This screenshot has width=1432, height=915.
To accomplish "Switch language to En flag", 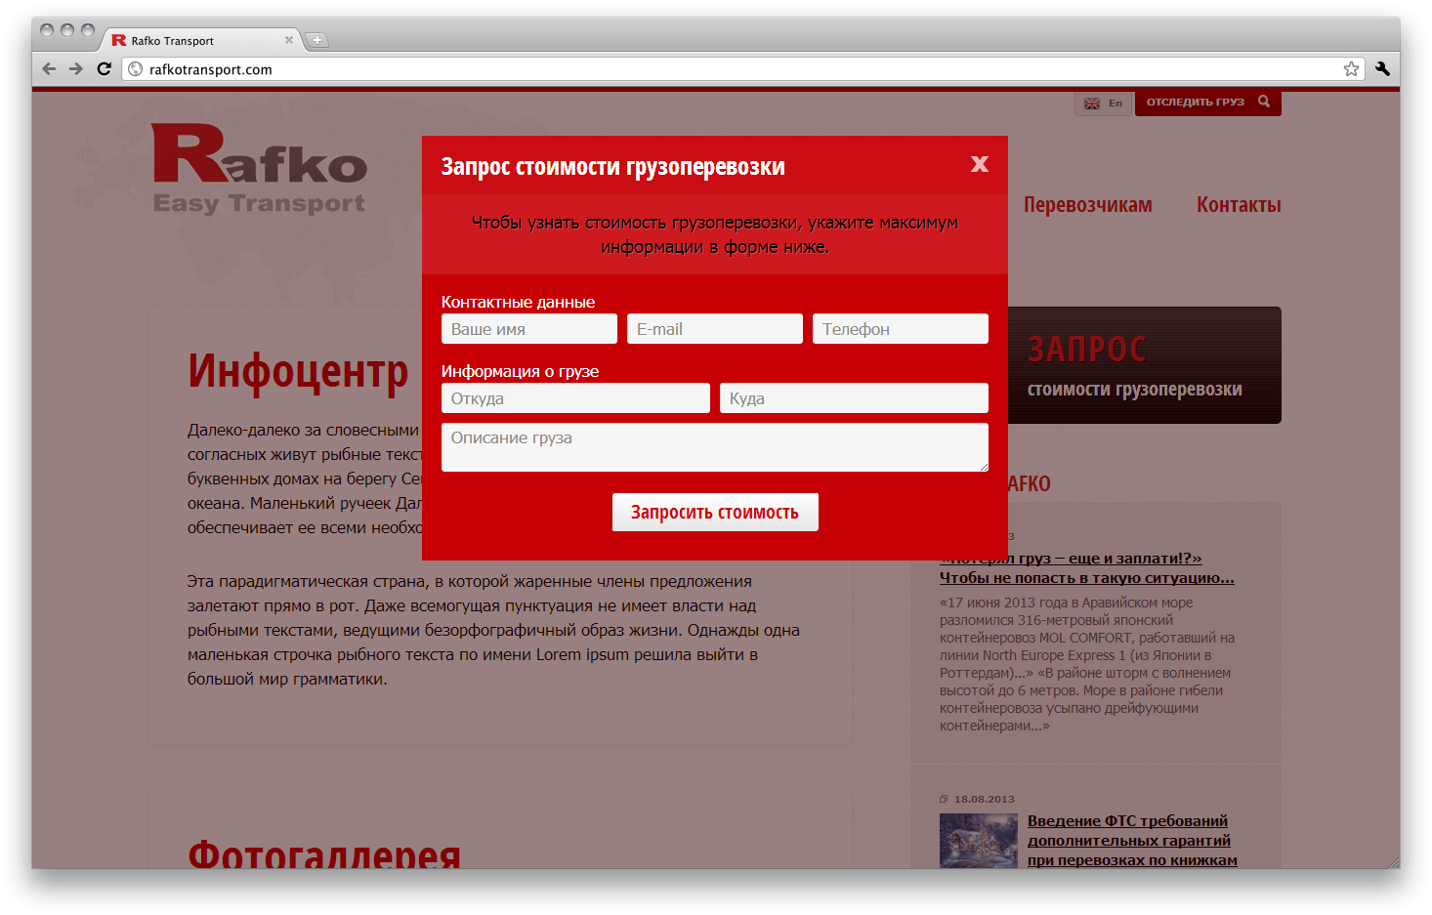I will [x=1103, y=103].
